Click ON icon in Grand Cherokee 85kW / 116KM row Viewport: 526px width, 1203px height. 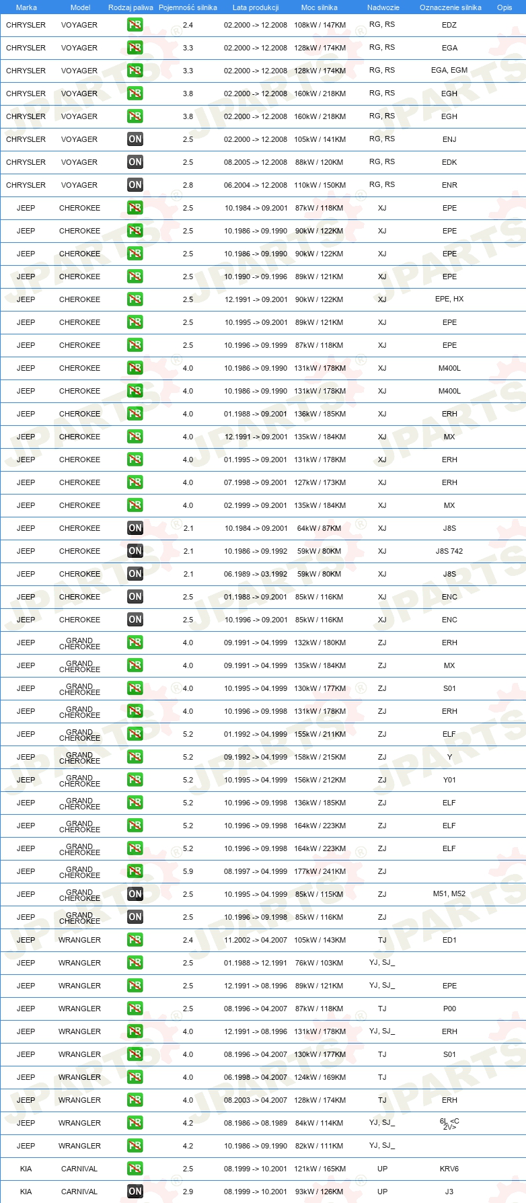135,917
